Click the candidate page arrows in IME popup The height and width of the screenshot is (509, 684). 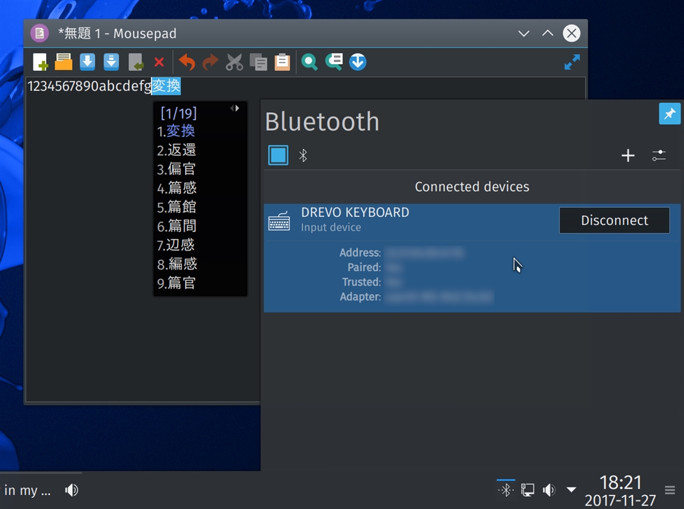[x=234, y=108]
